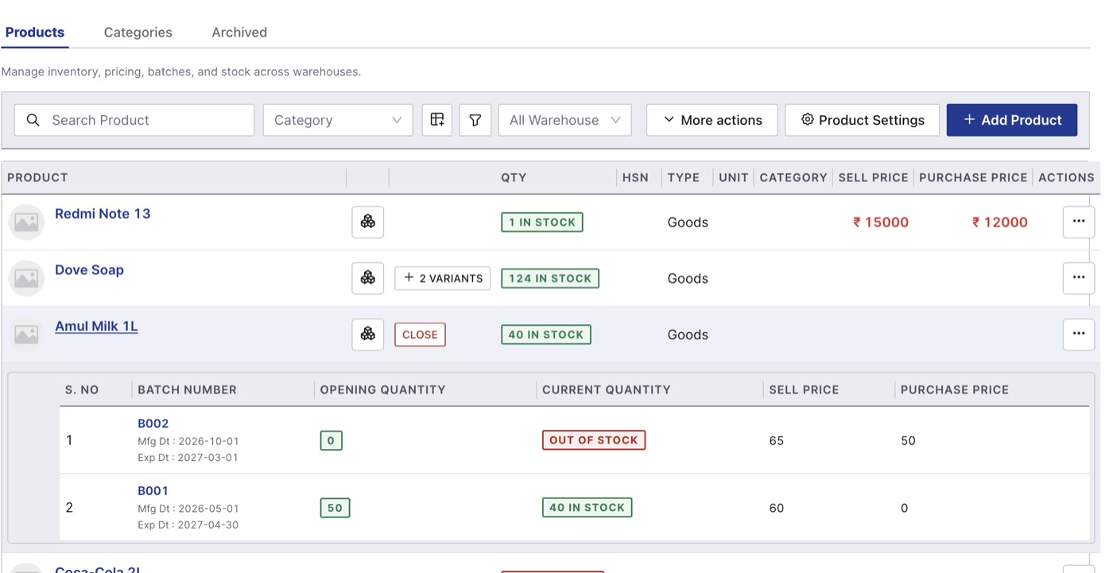This screenshot has width=1113, height=573.
Task: Open the Redmi Note 13 product link
Action: (103, 214)
